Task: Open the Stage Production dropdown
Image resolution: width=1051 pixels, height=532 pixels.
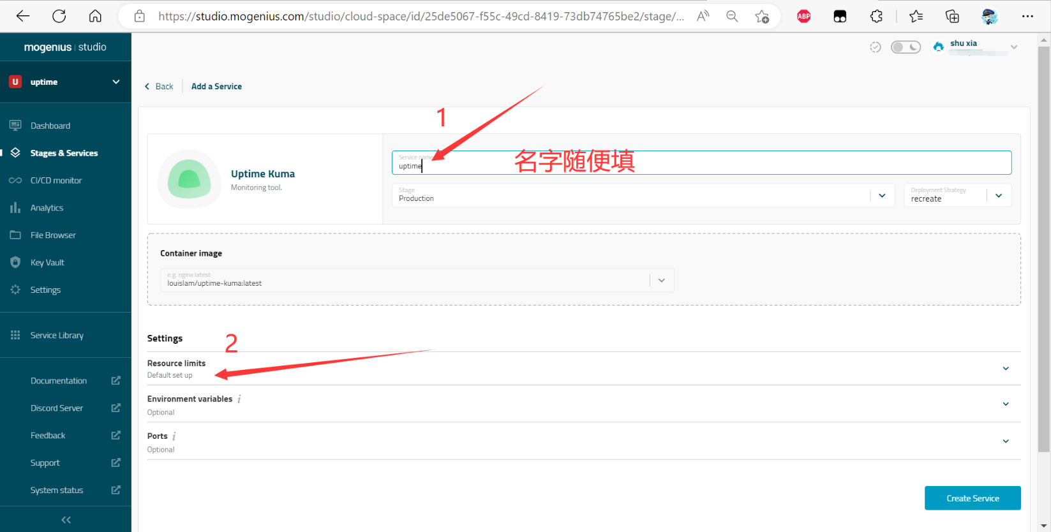Action: 882,196
